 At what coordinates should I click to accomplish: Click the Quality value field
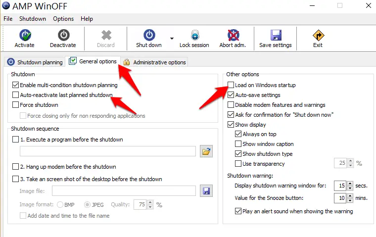pos(140,205)
